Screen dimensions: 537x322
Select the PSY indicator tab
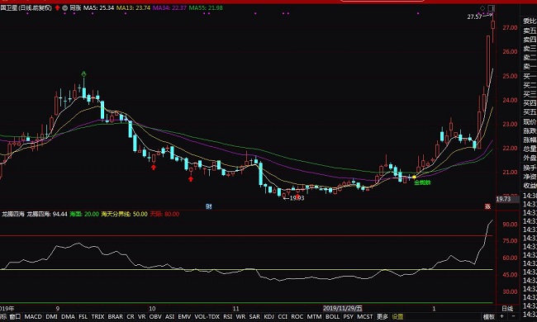[x=349, y=317]
